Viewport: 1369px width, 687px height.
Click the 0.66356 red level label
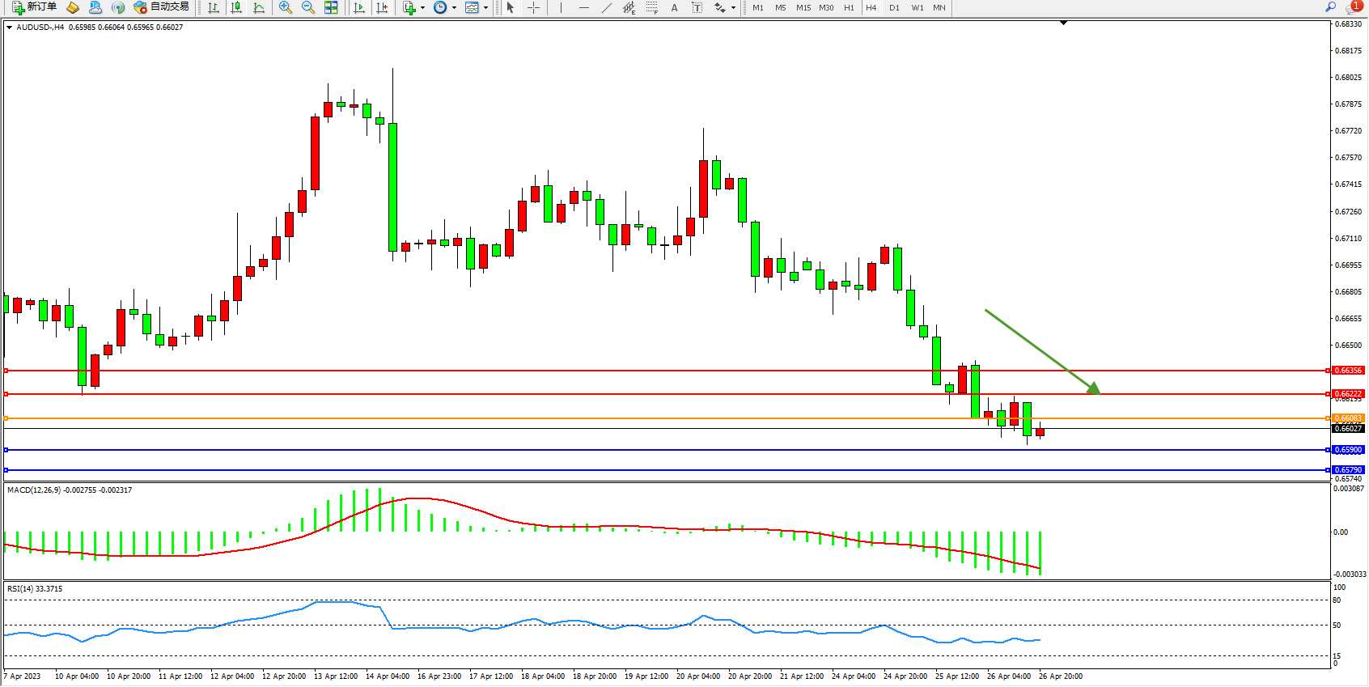click(1347, 371)
